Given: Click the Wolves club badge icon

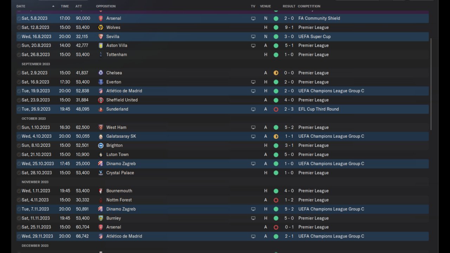Looking at the screenshot, I should click(101, 27).
